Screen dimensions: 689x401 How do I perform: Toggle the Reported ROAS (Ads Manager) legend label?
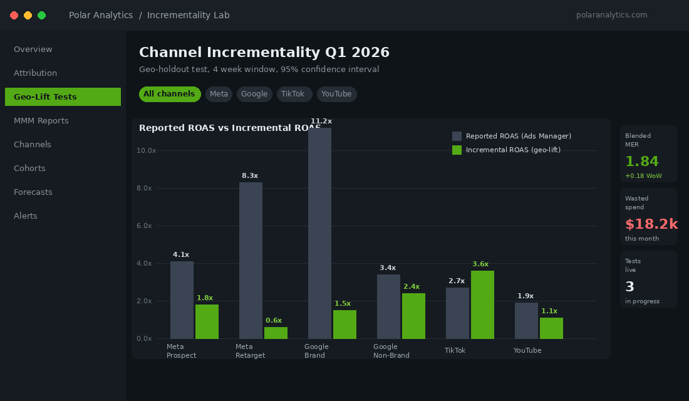tap(519, 137)
